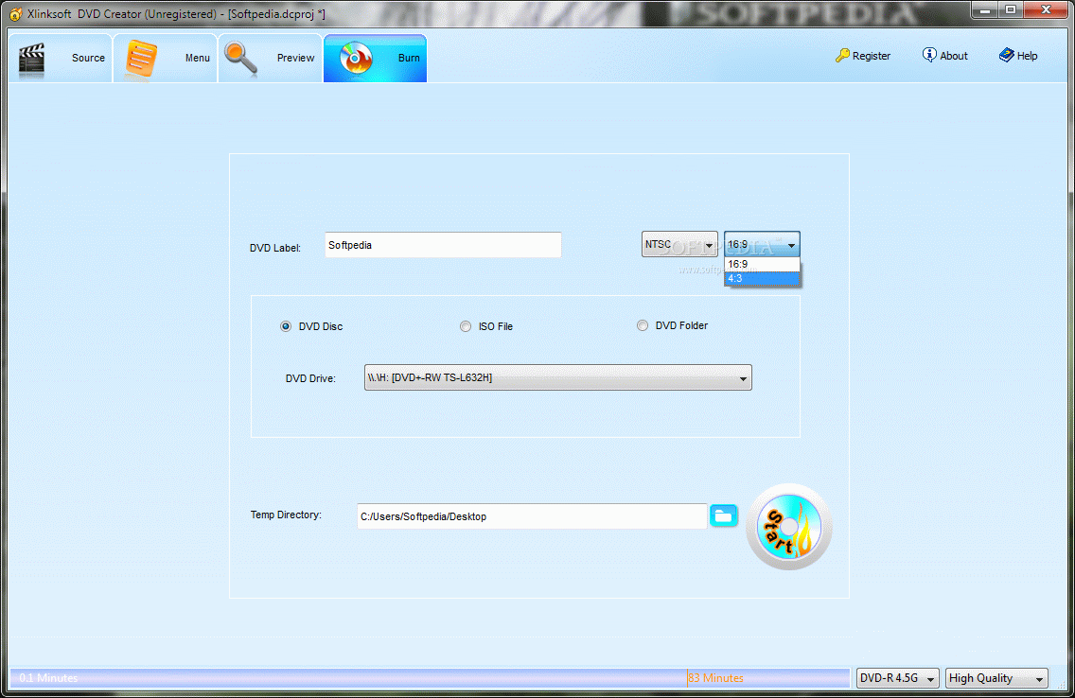Switch to the Menu tab
This screenshot has width=1075, height=698.
(x=166, y=59)
